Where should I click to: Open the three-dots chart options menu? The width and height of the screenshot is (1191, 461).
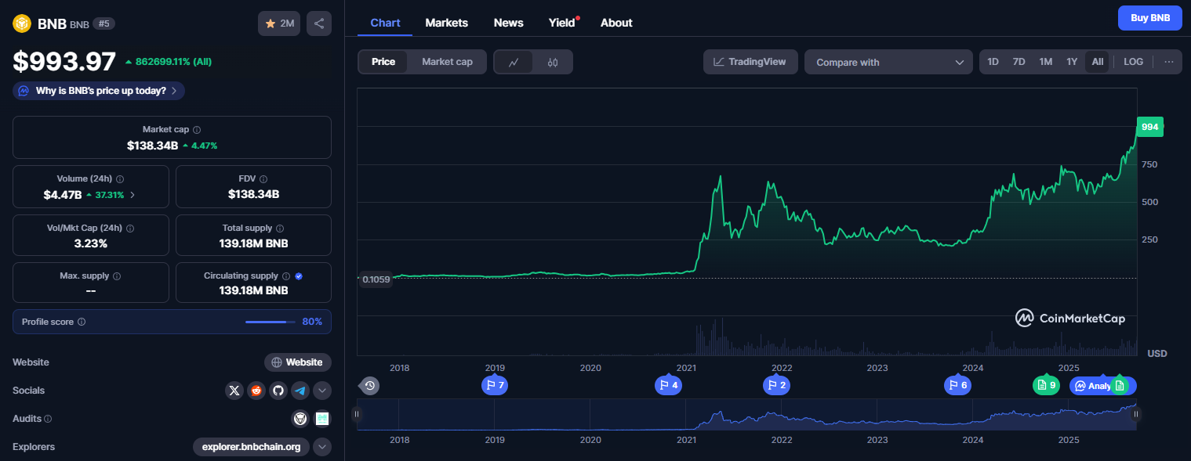[1169, 62]
